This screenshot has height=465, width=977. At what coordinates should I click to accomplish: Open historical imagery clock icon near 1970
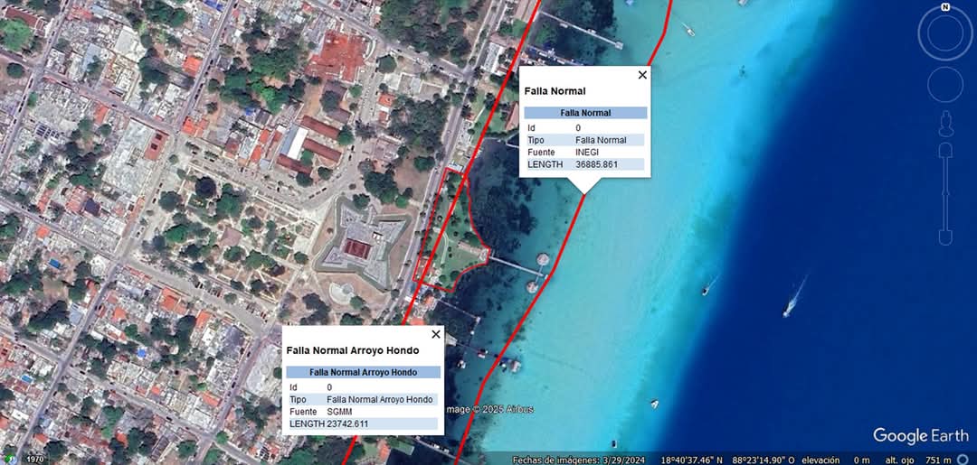(x=12, y=459)
